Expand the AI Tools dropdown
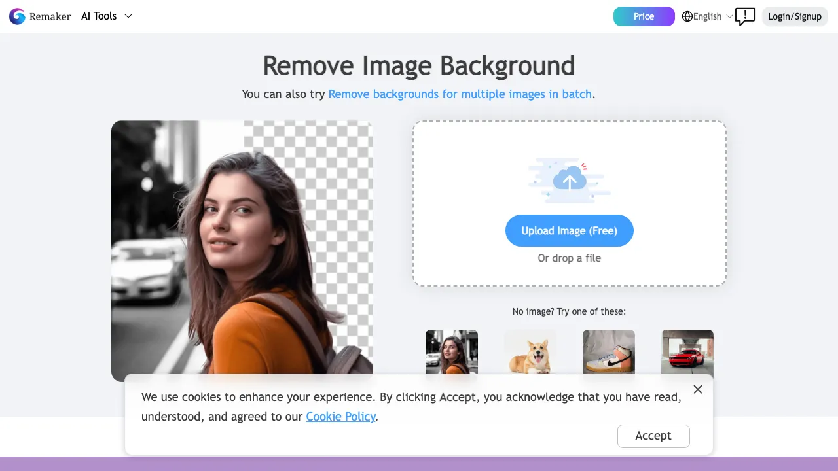This screenshot has height=471, width=838. coord(128,16)
